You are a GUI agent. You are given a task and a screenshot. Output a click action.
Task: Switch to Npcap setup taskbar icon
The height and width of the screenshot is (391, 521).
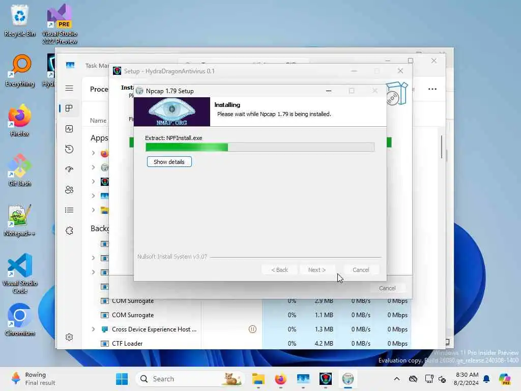pyautogui.click(x=348, y=379)
